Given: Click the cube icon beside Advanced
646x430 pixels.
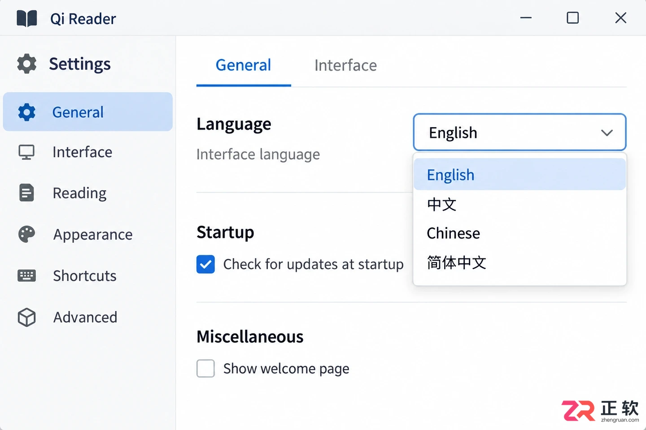Looking at the screenshot, I should tap(26, 317).
